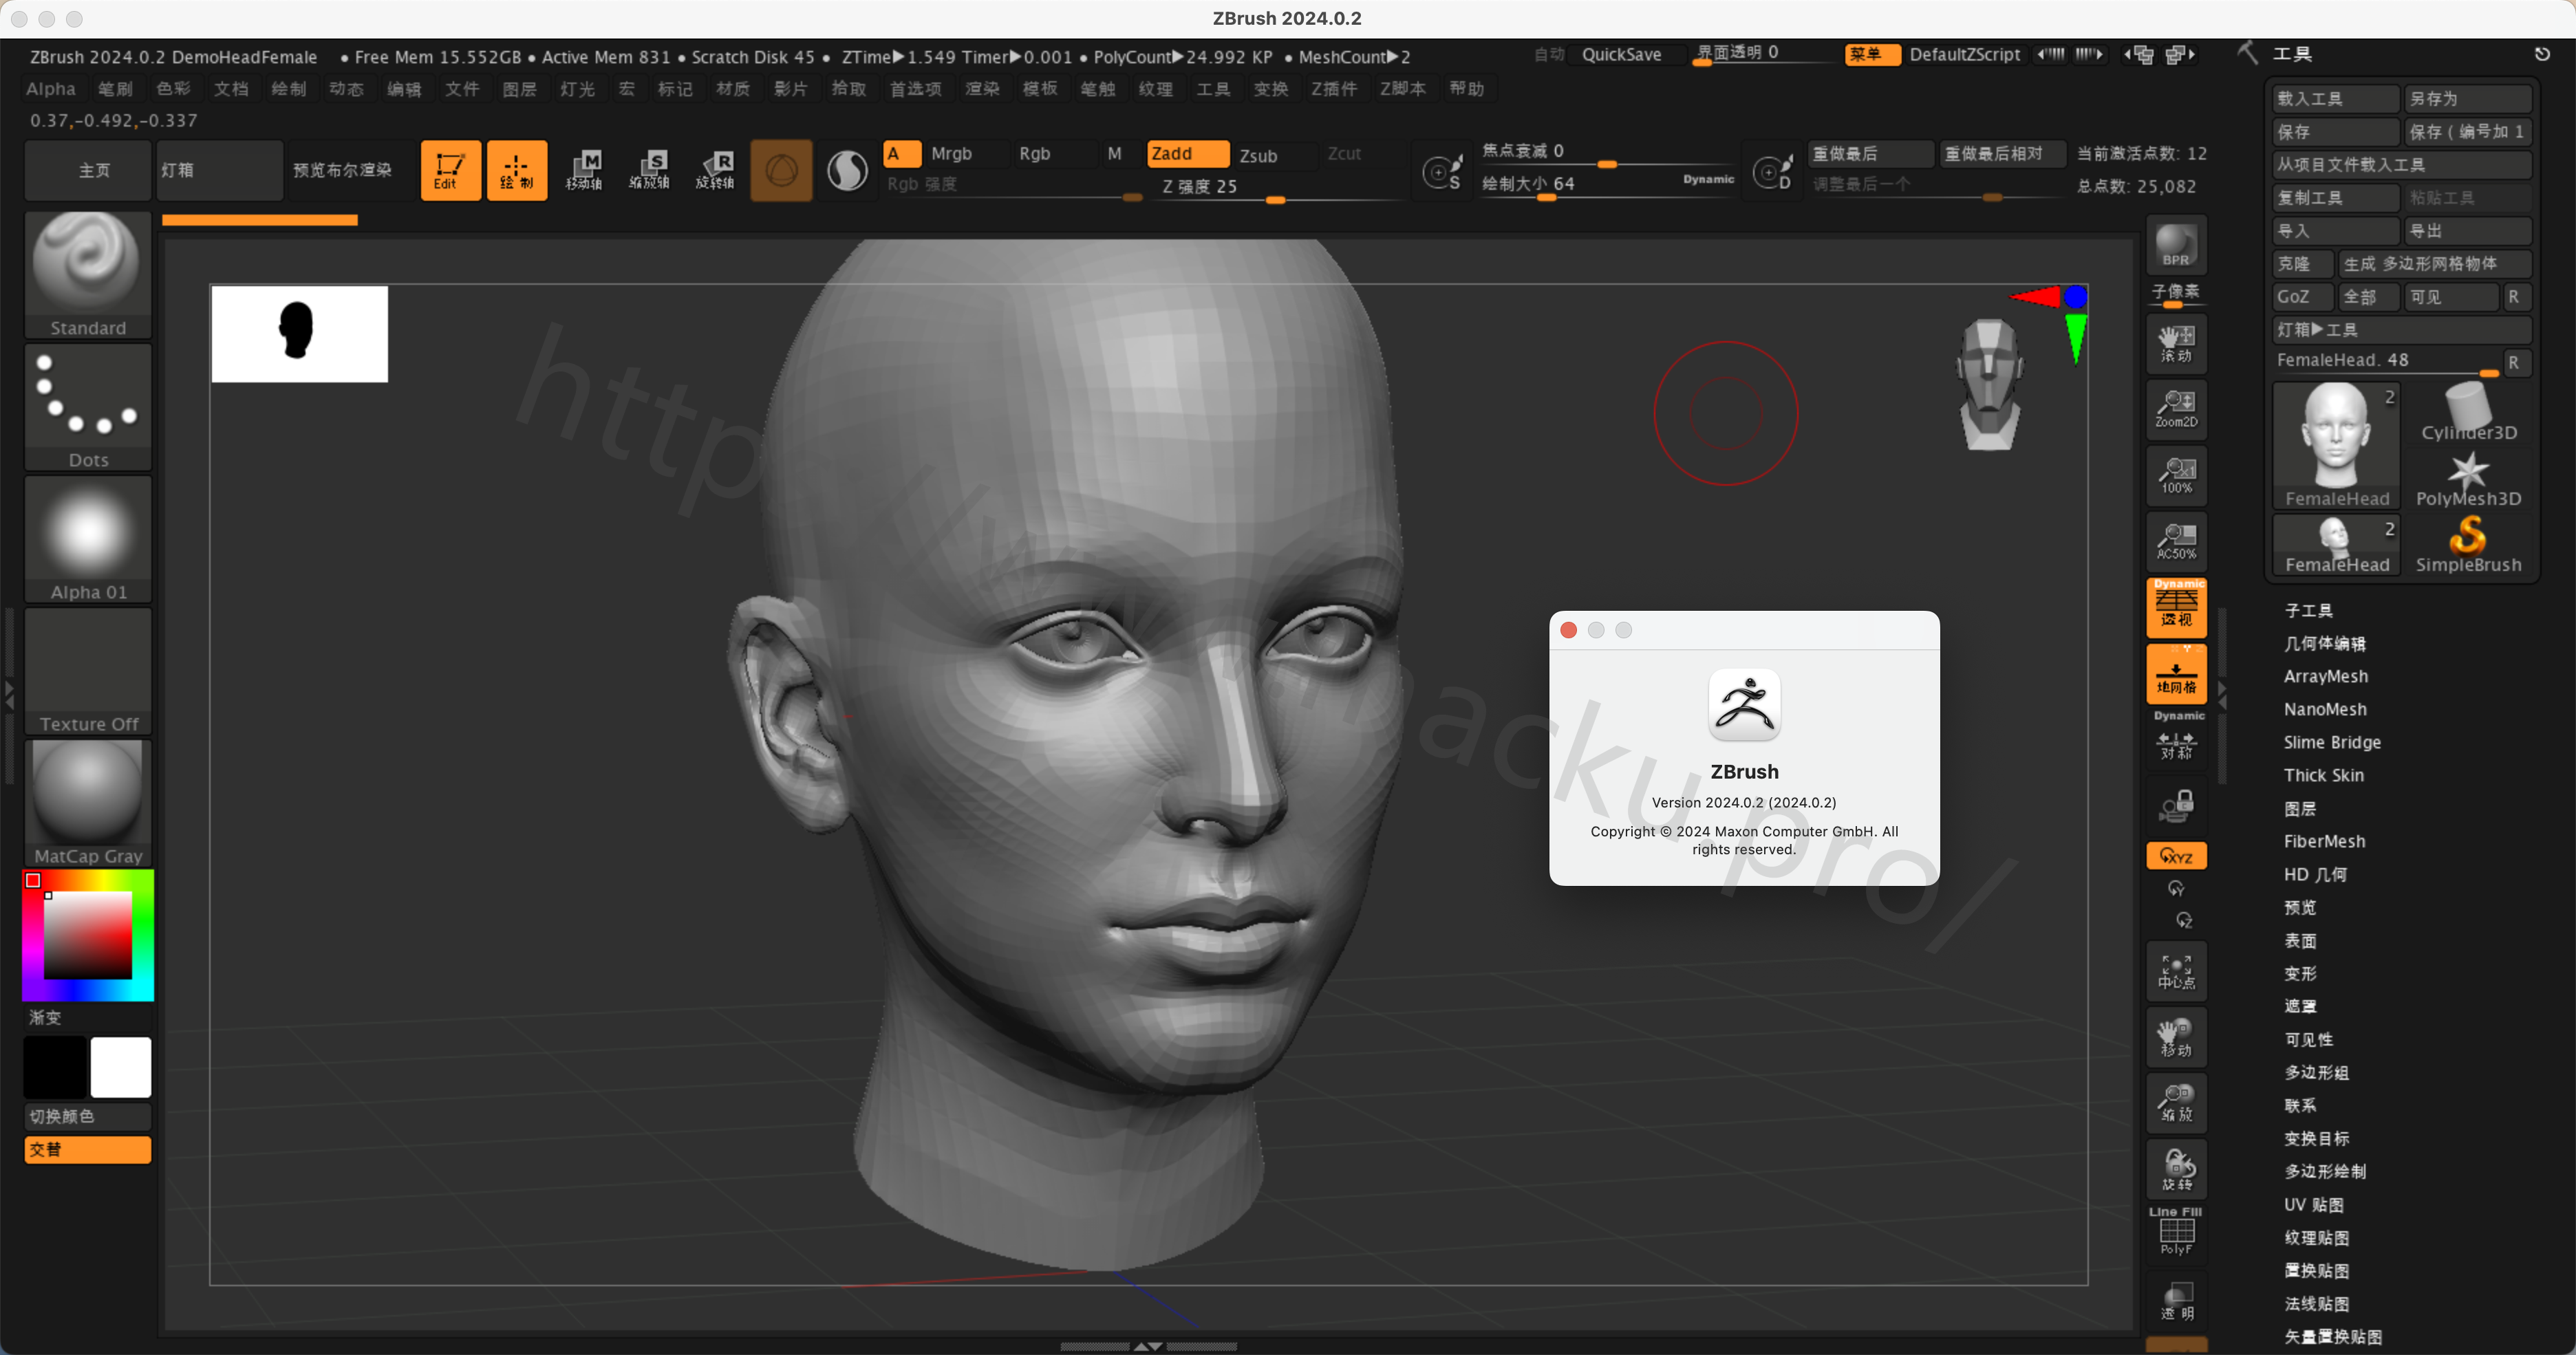This screenshot has height=1355, width=2576.
Task: Pick a color in the color picker
Action: click(x=88, y=934)
